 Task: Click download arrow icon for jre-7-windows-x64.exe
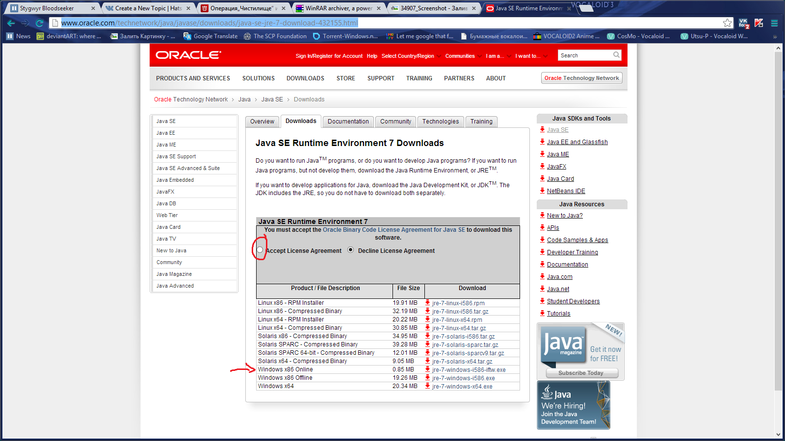[x=428, y=386]
